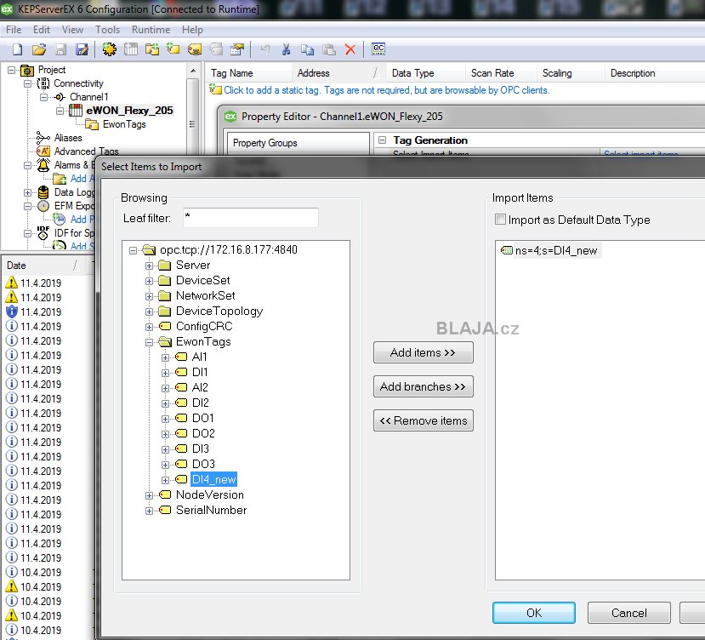Click the red Delete X icon
The image size is (705, 640).
pyautogui.click(x=350, y=49)
